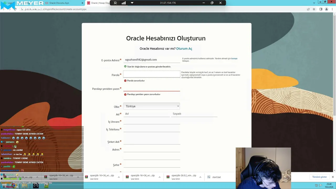
Task: Click the re-enter password error icon
Action: click(x=125, y=94)
